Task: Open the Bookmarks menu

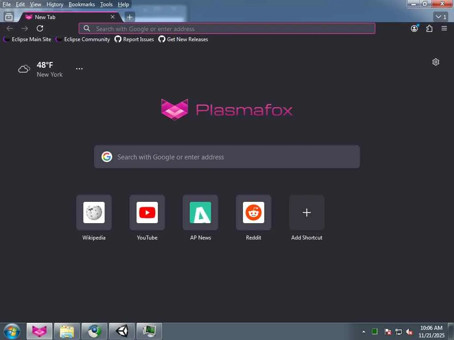Action: click(x=82, y=4)
